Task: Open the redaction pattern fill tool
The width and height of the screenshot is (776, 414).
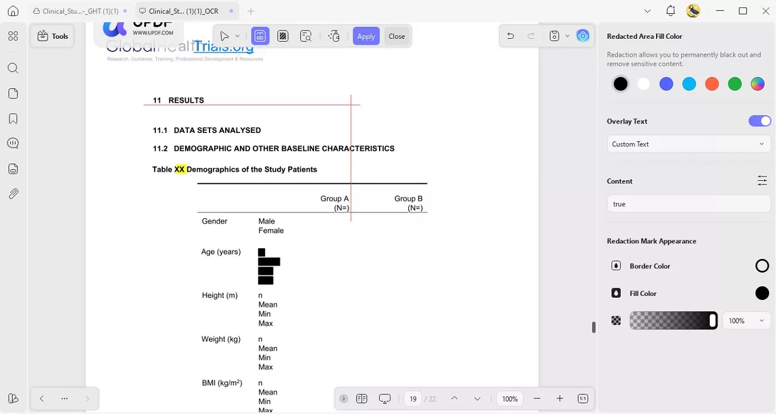Action: click(x=283, y=36)
